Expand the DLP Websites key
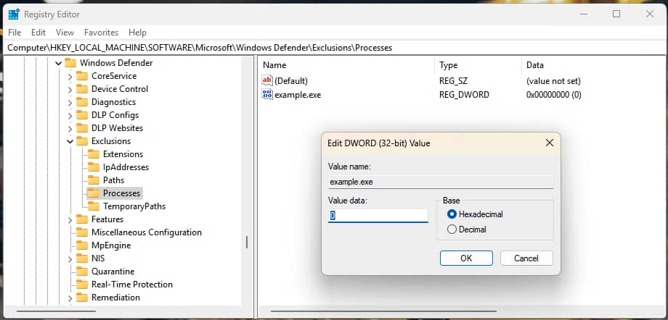This screenshot has width=668, height=320. pyautogui.click(x=70, y=128)
